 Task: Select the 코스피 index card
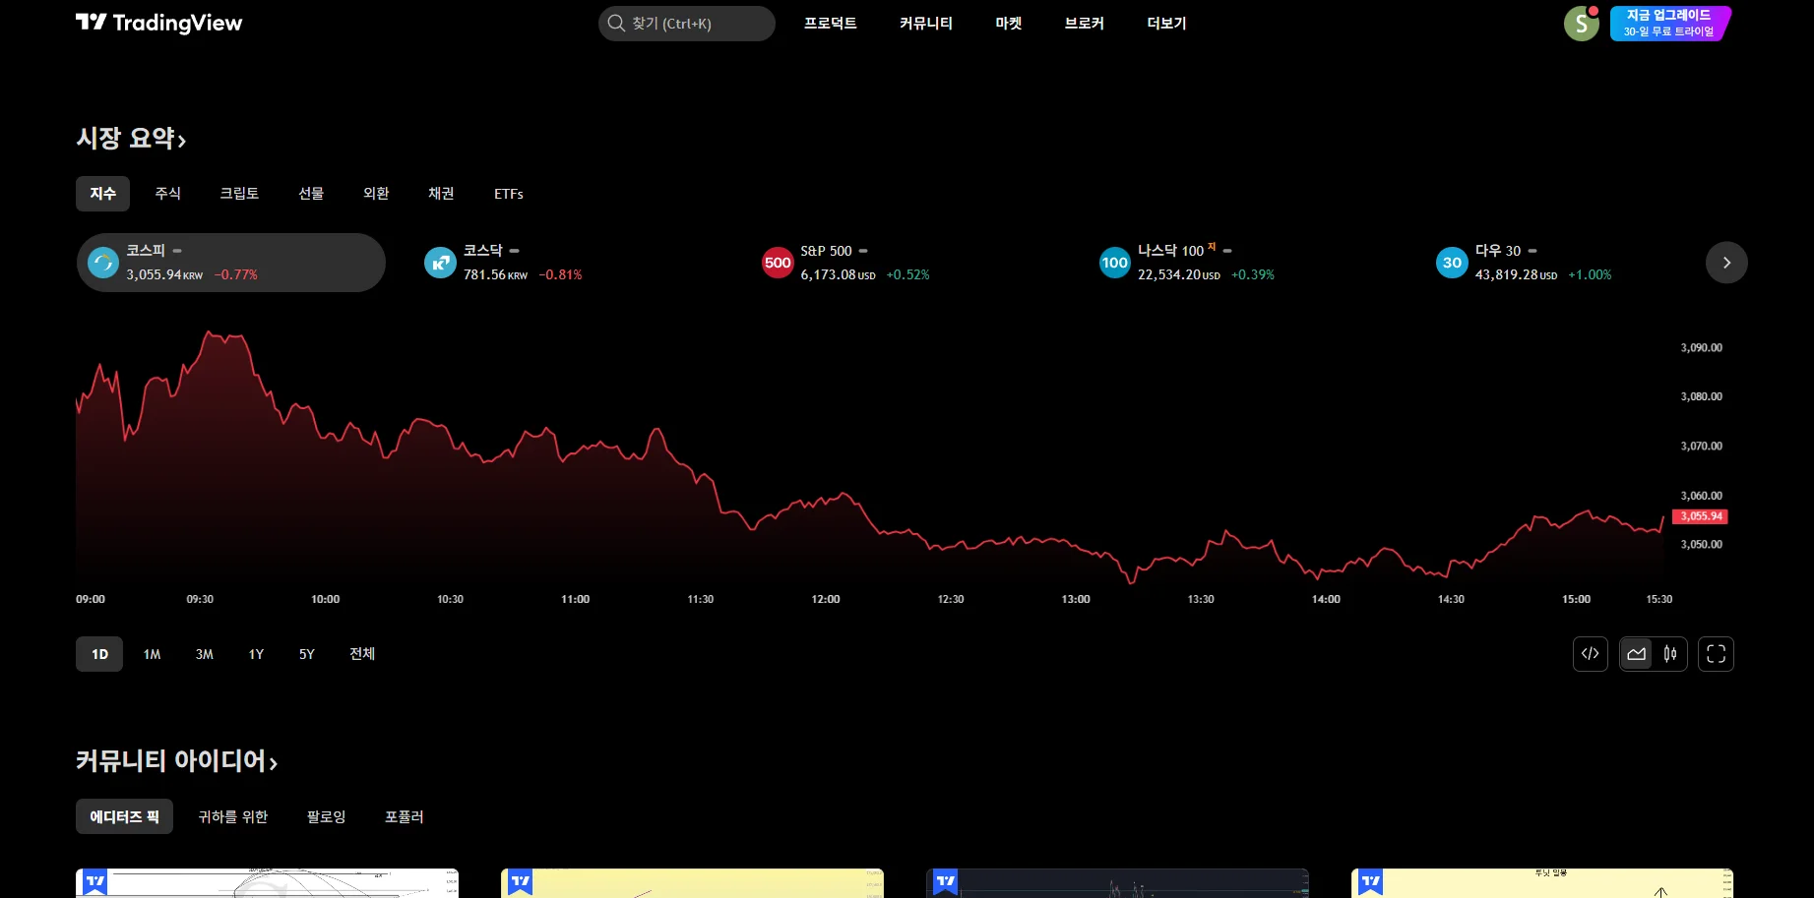coord(231,263)
